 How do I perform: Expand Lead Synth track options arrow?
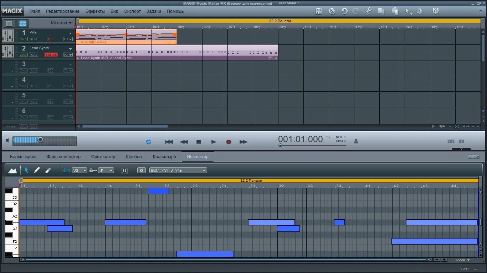tap(70, 49)
